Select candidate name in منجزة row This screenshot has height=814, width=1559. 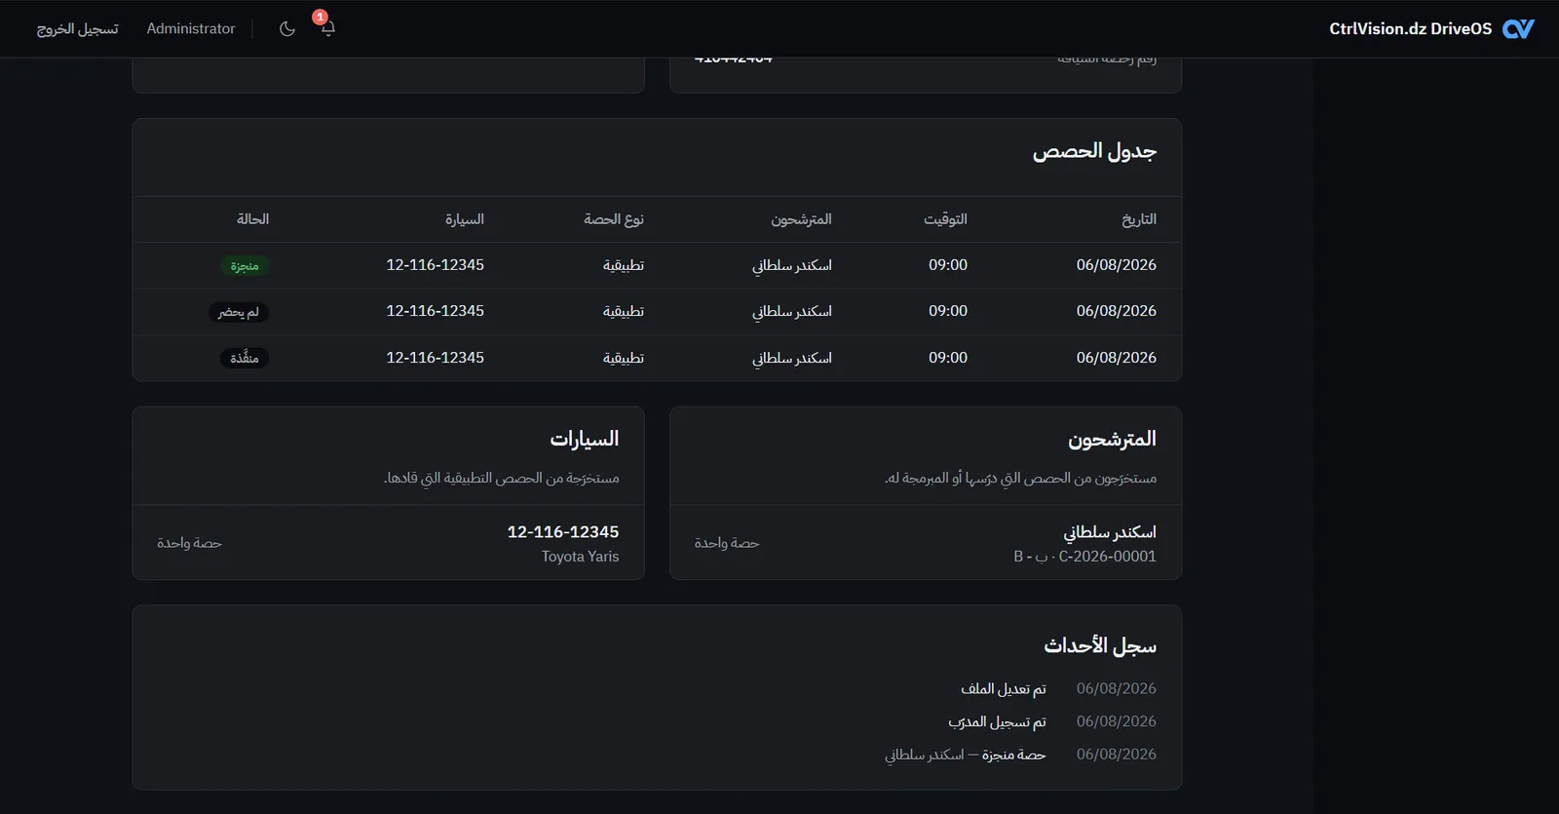pyautogui.click(x=791, y=265)
